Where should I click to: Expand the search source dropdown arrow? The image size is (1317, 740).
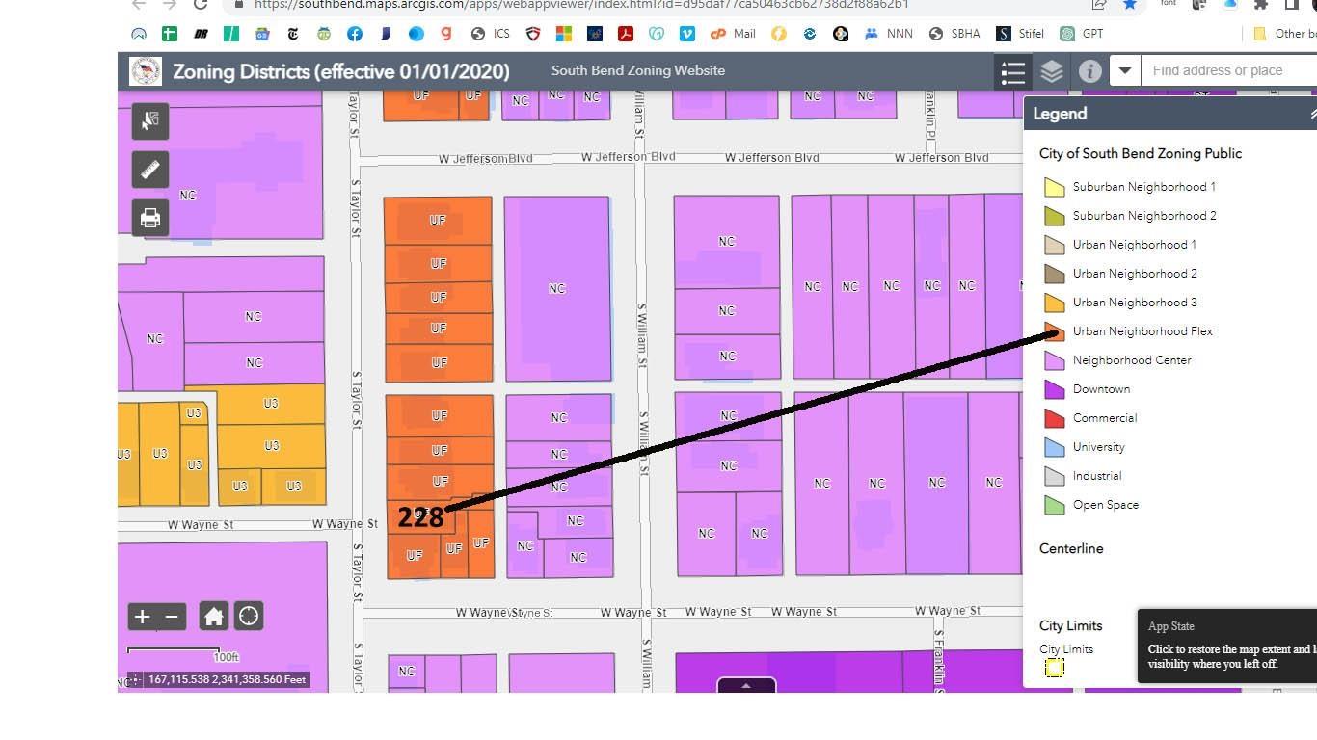point(1124,70)
